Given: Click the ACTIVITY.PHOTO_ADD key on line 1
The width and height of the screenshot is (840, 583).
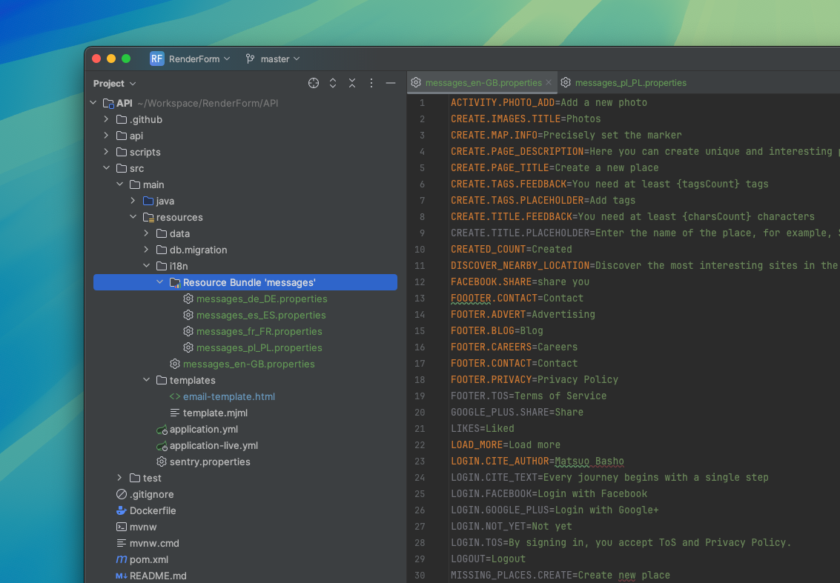Looking at the screenshot, I should tap(503, 102).
